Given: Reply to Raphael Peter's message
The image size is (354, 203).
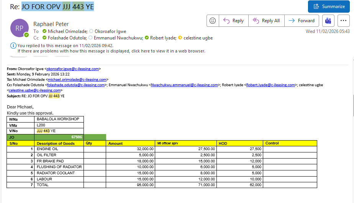Looking at the screenshot, I should (234, 21).
